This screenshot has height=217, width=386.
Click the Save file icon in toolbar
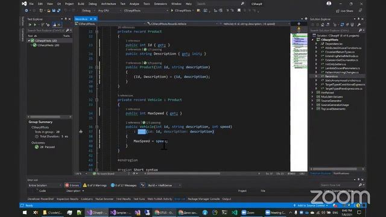point(54,11)
